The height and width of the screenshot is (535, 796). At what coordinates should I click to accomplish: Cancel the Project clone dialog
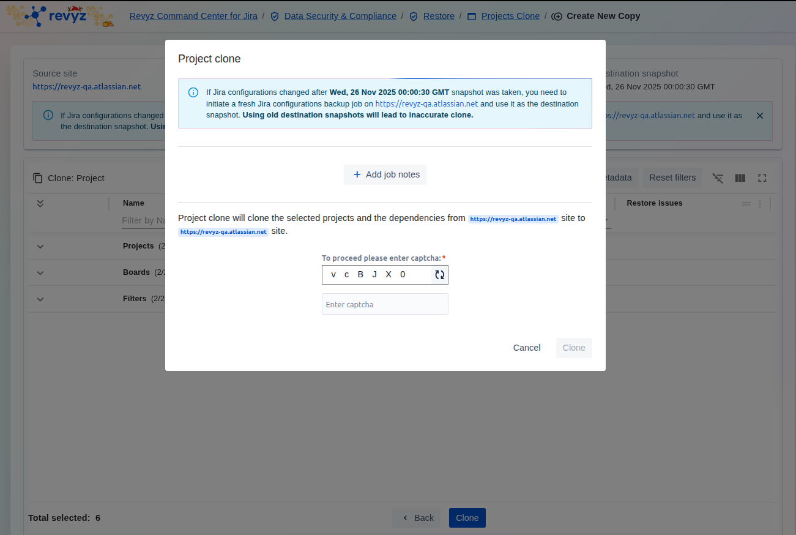pos(526,348)
